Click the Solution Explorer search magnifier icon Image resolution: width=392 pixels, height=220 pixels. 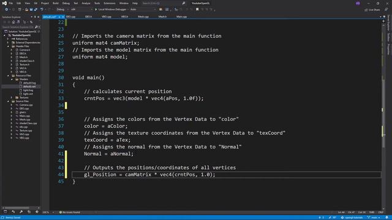click(x=36, y=27)
